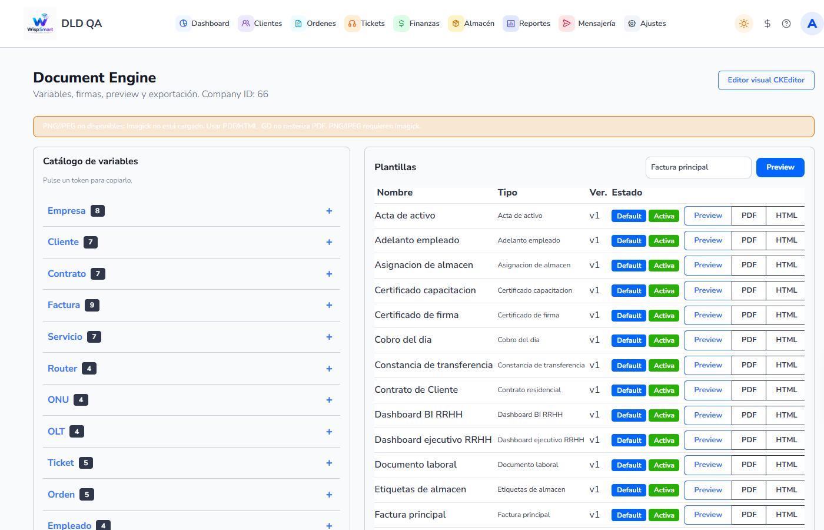
Task: Click the Ordenes document icon
Action: [x=298, y=24]
